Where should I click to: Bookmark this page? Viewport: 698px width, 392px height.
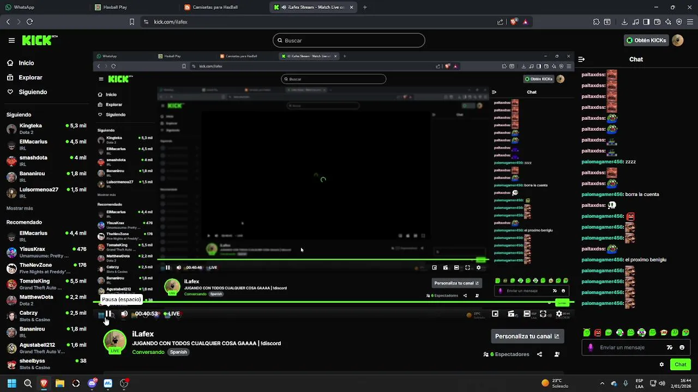tap(131, 22)
